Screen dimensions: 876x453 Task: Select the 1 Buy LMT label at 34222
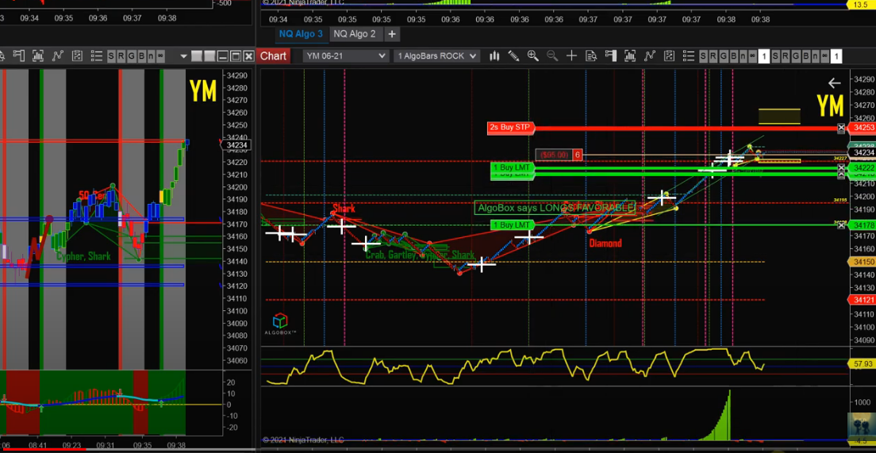click(x=513, y=167)
